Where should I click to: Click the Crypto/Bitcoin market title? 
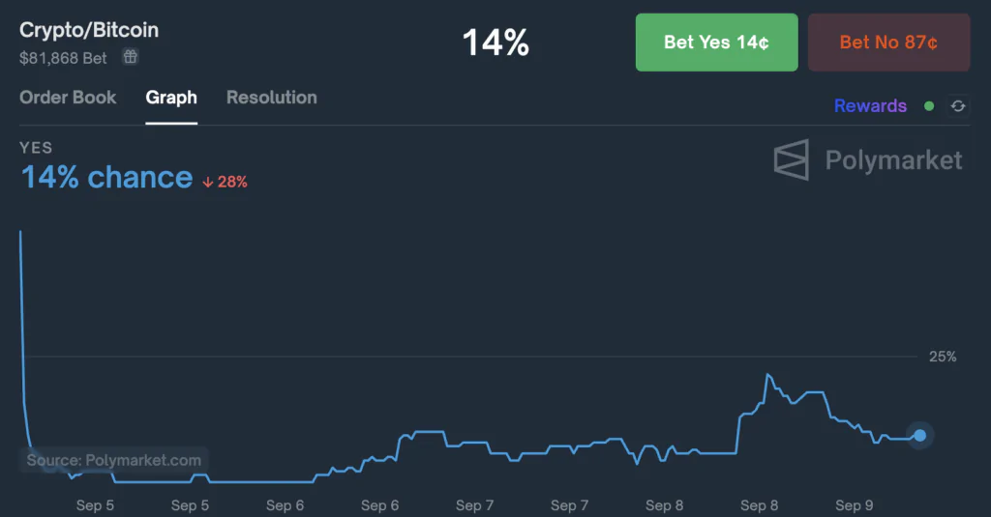coord(89,30)
